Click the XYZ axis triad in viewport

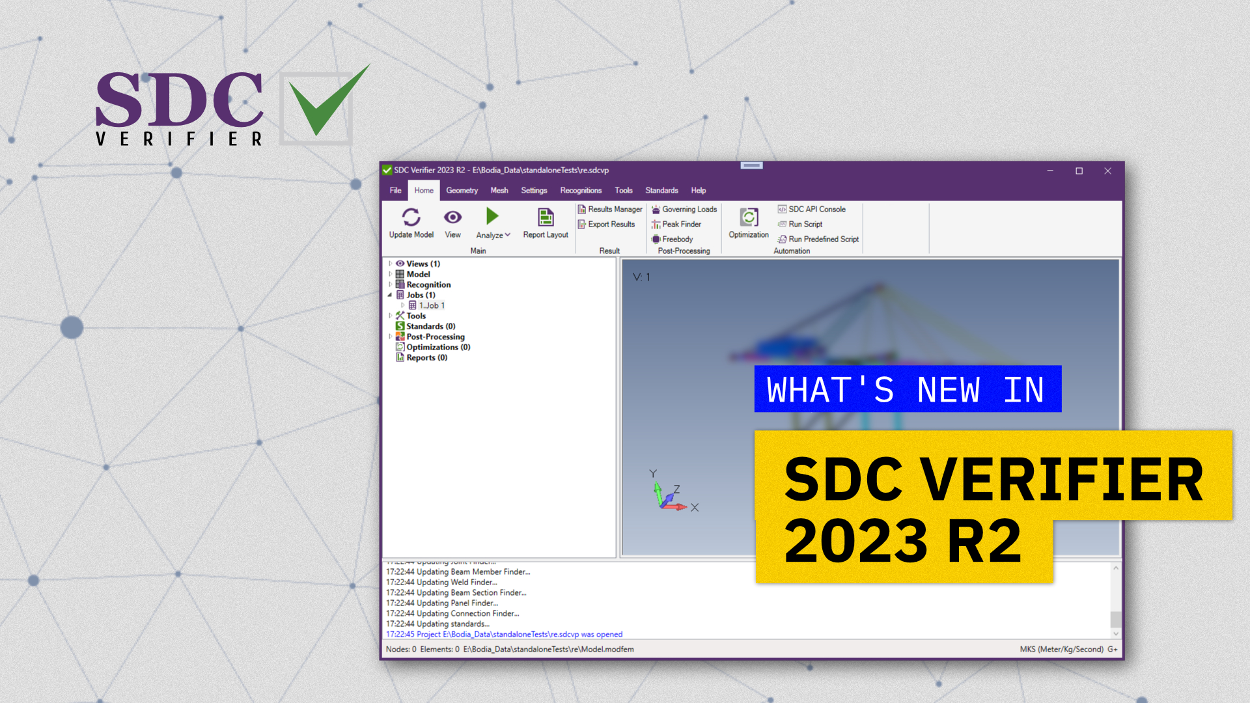point(674,491)
